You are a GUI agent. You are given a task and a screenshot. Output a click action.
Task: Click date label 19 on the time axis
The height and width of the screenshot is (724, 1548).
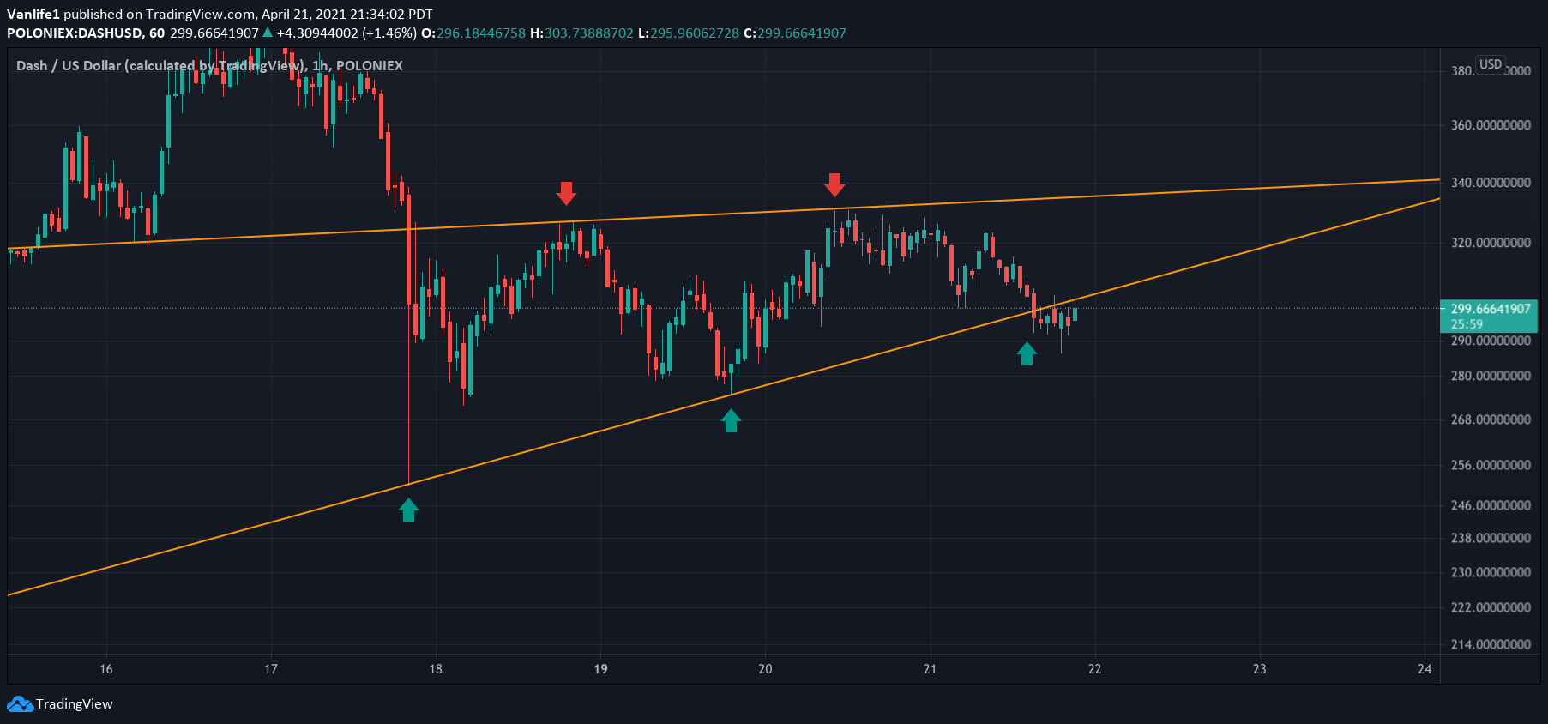600,669
